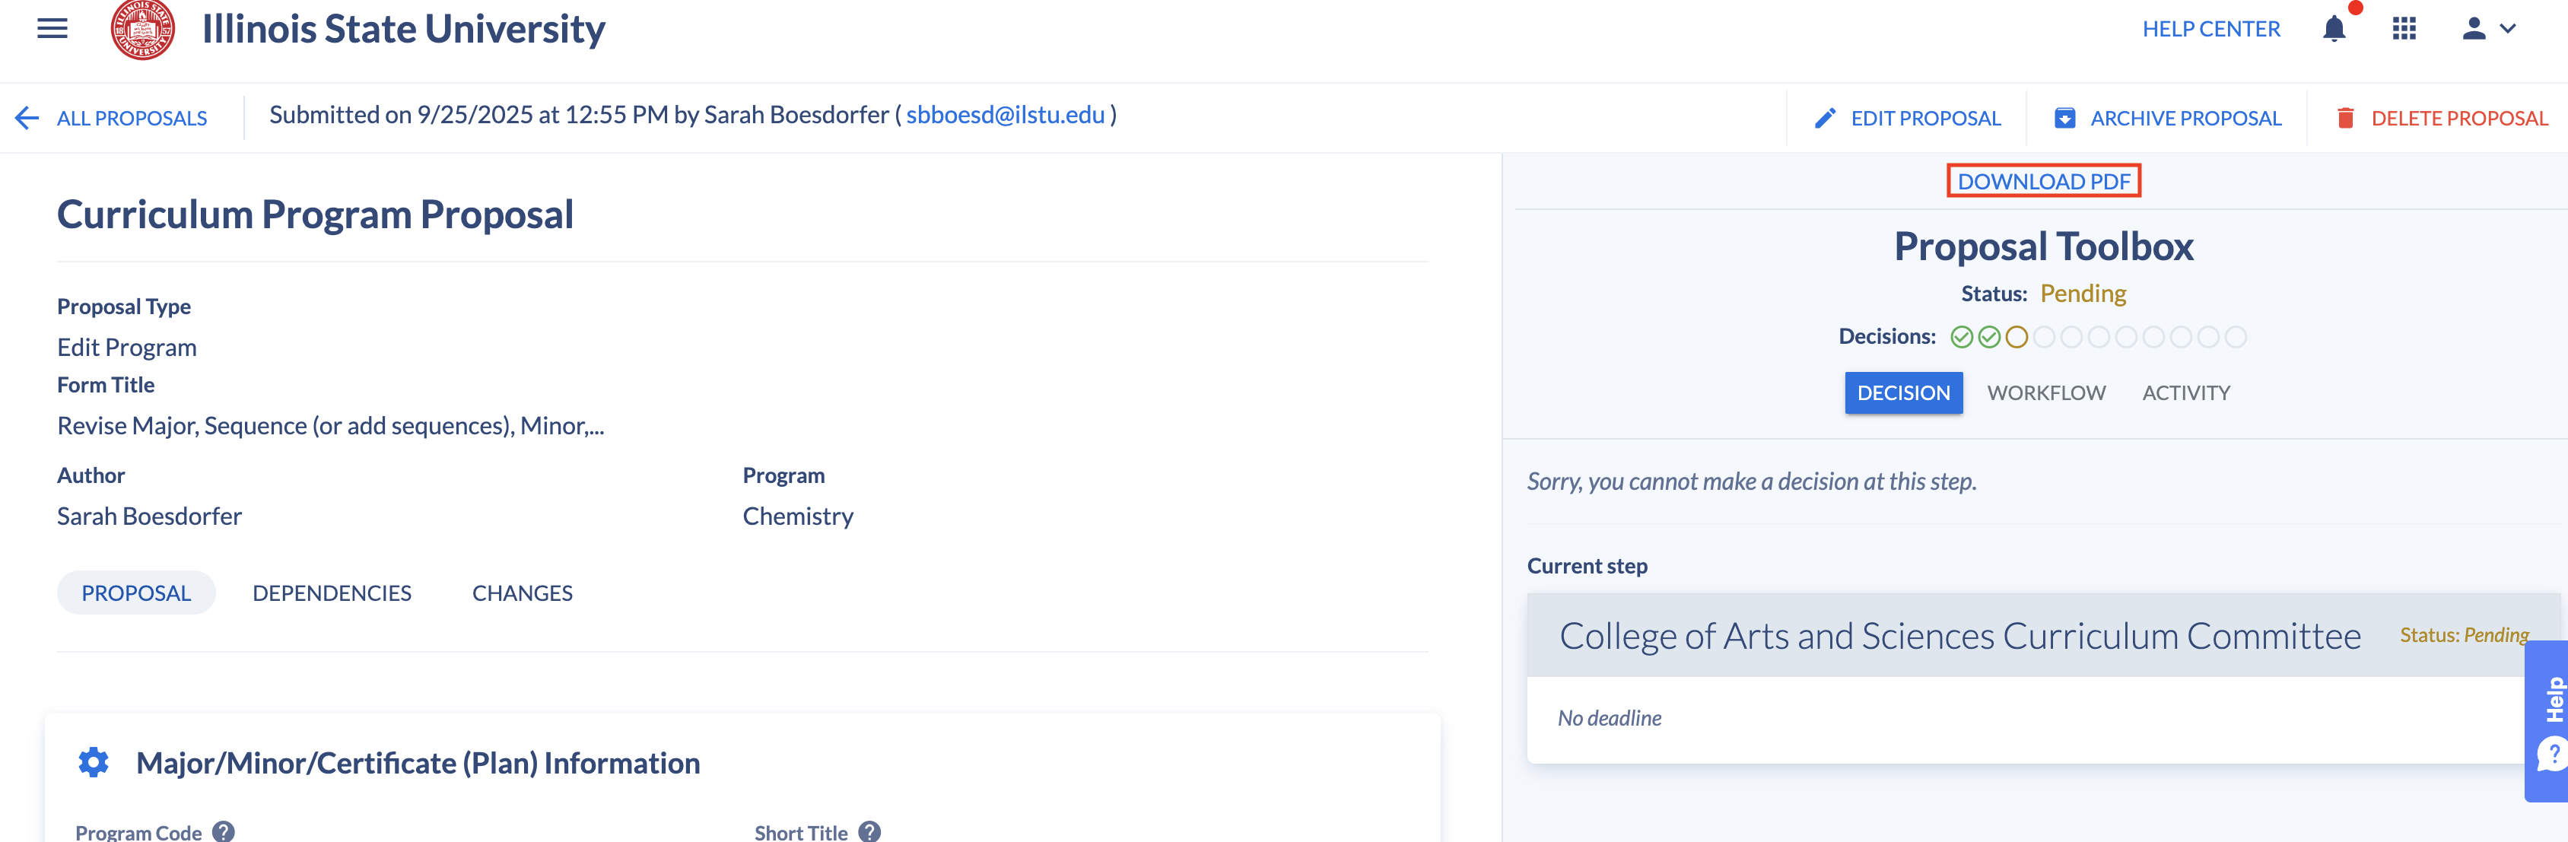The image size is (2568, 842).
Task: Click the Download PDF button
Action: click(x=2042, y=181)
